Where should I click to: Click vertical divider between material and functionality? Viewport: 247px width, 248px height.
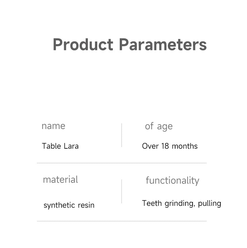click(122, 191)
